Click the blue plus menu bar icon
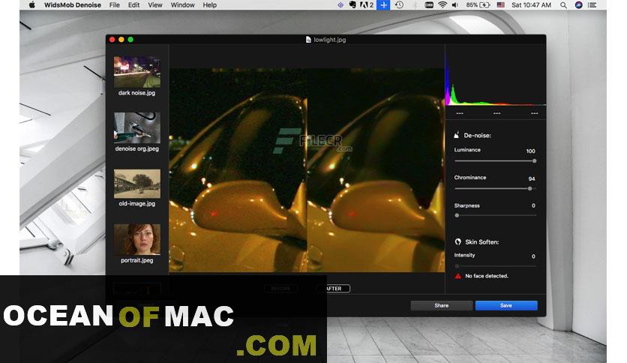 click(x=383, y=4)
